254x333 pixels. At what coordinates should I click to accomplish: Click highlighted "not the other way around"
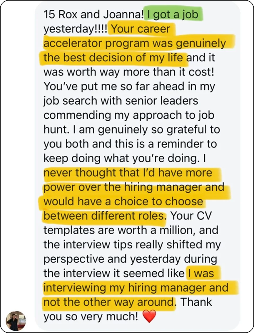[x=108, y=302]
